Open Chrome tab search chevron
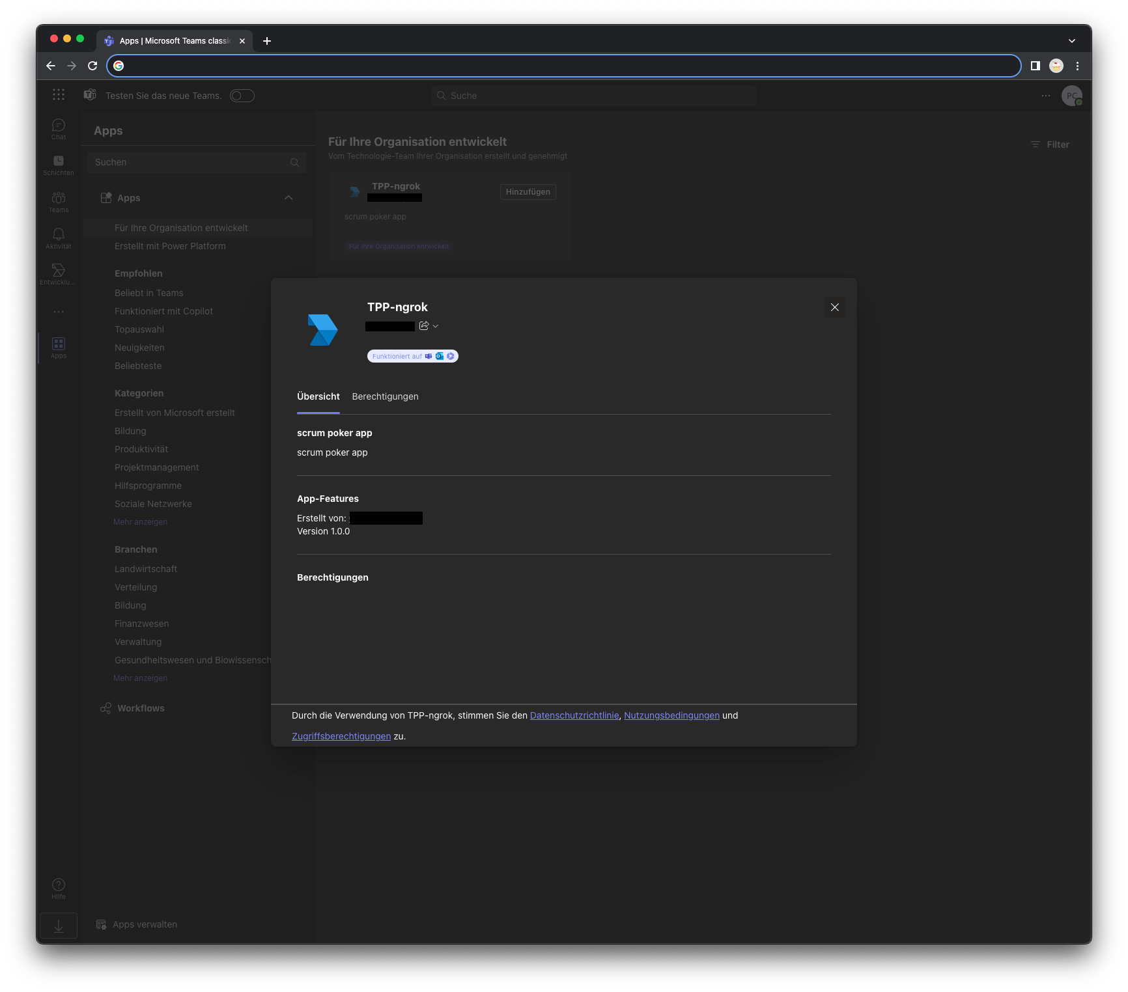Screen dimensions: 1128x992 click(1072, 41)
